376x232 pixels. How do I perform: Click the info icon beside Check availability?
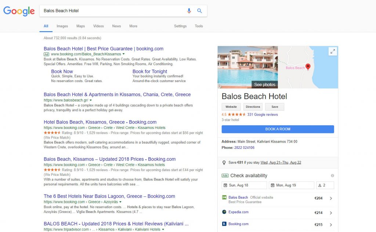pos(332,176)
